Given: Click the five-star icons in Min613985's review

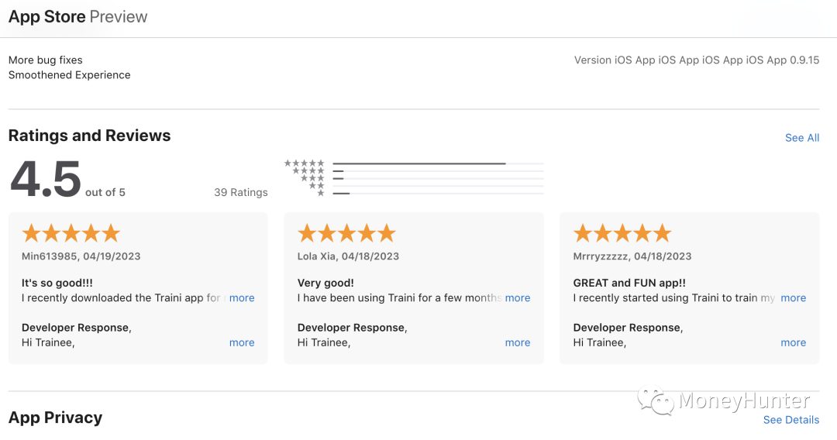Looking at the screenshot, I should 71,233.
